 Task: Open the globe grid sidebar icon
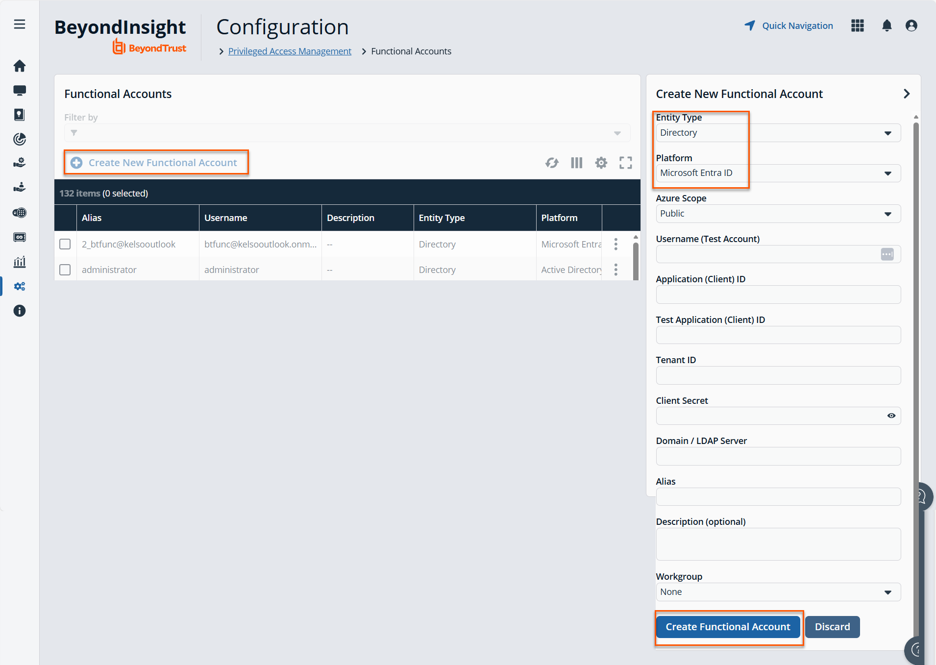click(x=20, y=213)
